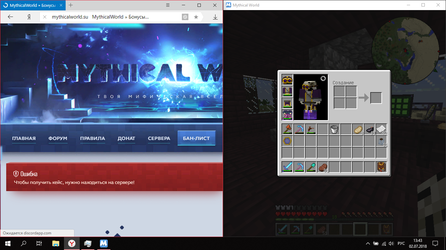446x250 pixels.
Task: Select the ornate book in the hotbar
Action: click(x=381, y=167)
